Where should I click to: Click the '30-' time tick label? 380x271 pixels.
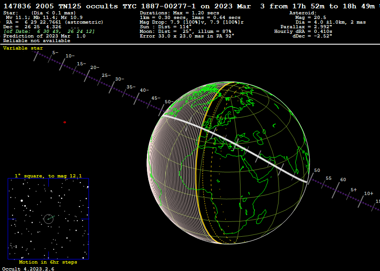[x=120, y=79]
